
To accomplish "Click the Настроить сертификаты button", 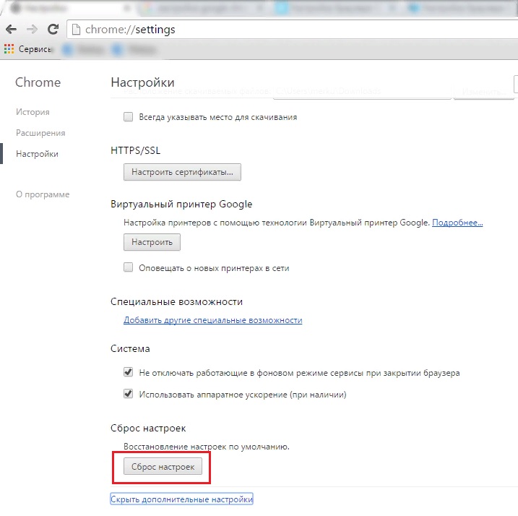I will click(x=182, y=172).
